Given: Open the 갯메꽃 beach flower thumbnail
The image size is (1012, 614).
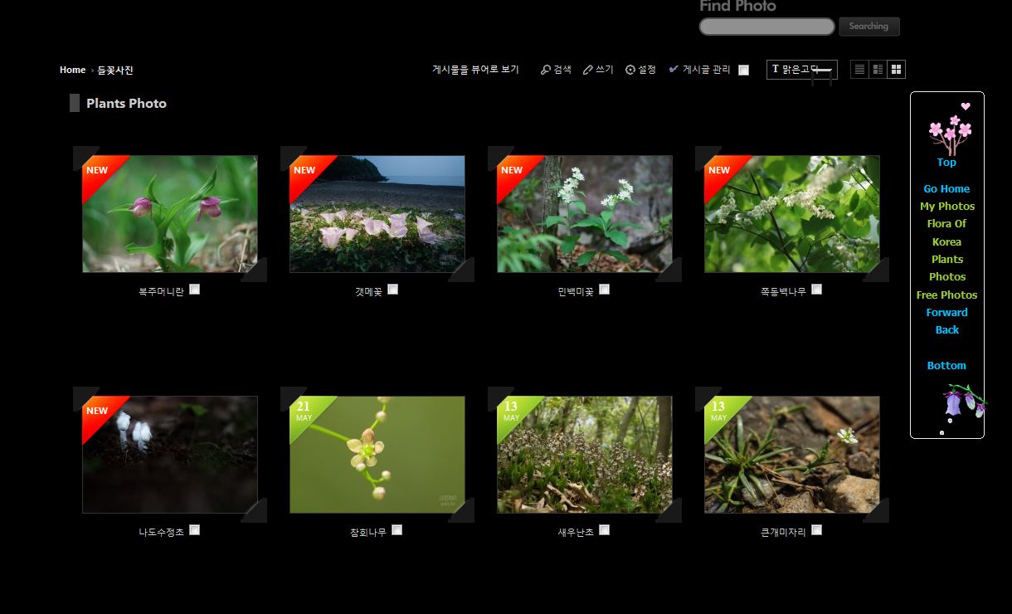Looking at the screenshot, I should 377,214.
